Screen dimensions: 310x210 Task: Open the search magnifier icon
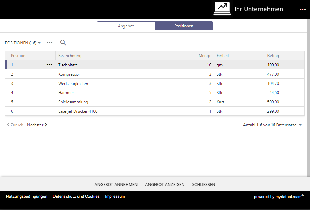(x=63, y=42)
